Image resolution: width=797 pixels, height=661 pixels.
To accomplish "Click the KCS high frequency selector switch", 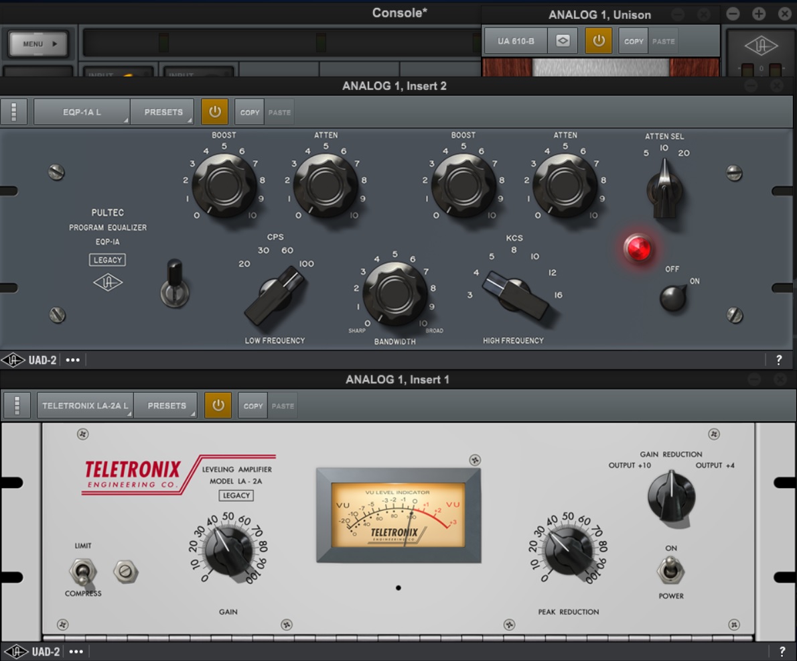I will coord(514,295).
